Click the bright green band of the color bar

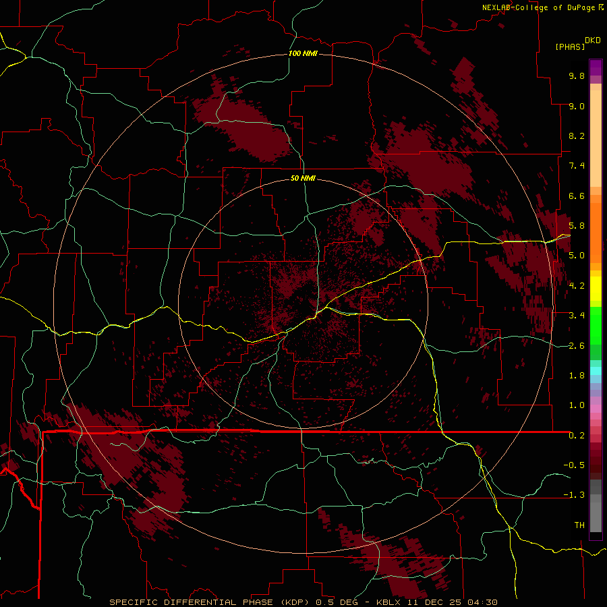(x=596, y=326)
